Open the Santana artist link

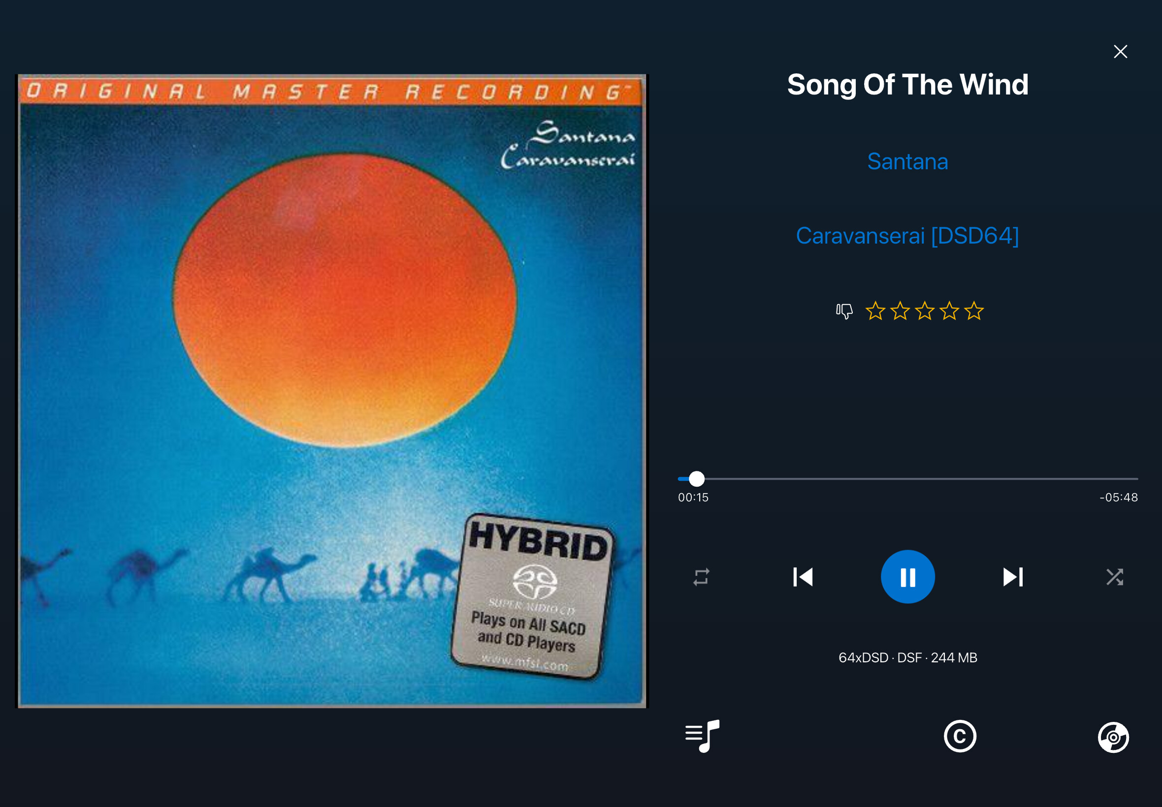pos(907,161)
